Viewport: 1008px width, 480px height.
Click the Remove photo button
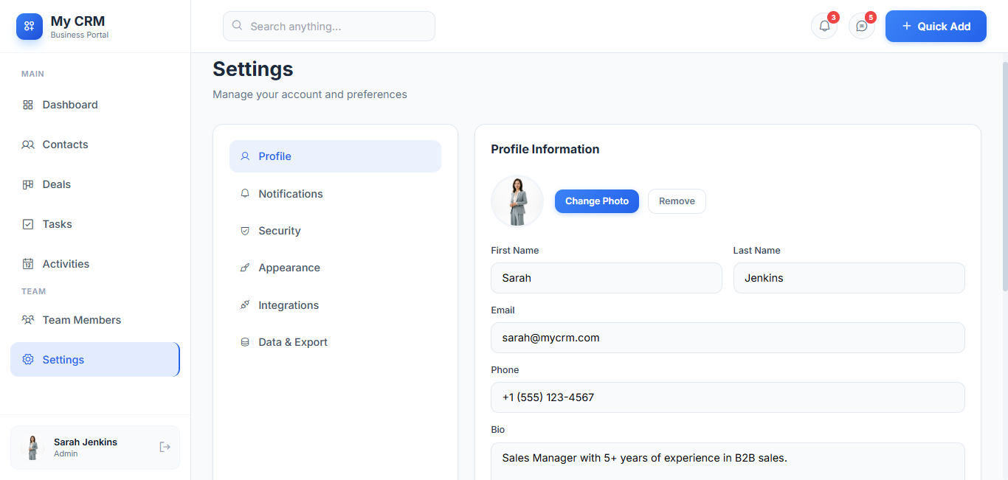tap(677, 201)
